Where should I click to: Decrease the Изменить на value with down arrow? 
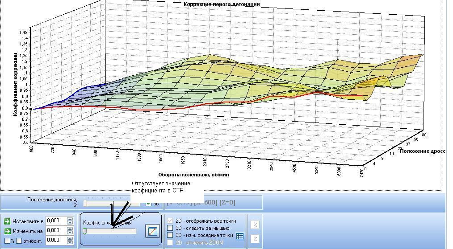70,233
